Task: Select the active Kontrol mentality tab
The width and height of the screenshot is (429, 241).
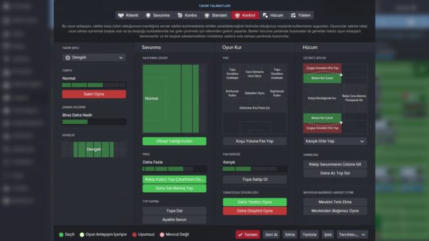Action: [x=245, y=15]
